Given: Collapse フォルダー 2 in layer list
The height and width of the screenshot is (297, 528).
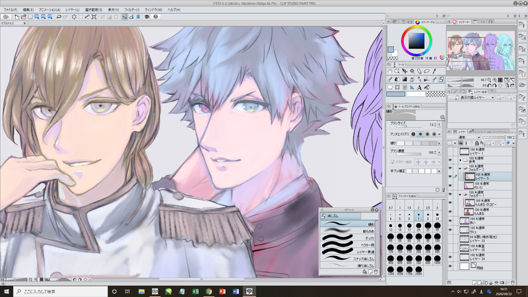Looking at the screenshot, I should [x=460, y=168].
